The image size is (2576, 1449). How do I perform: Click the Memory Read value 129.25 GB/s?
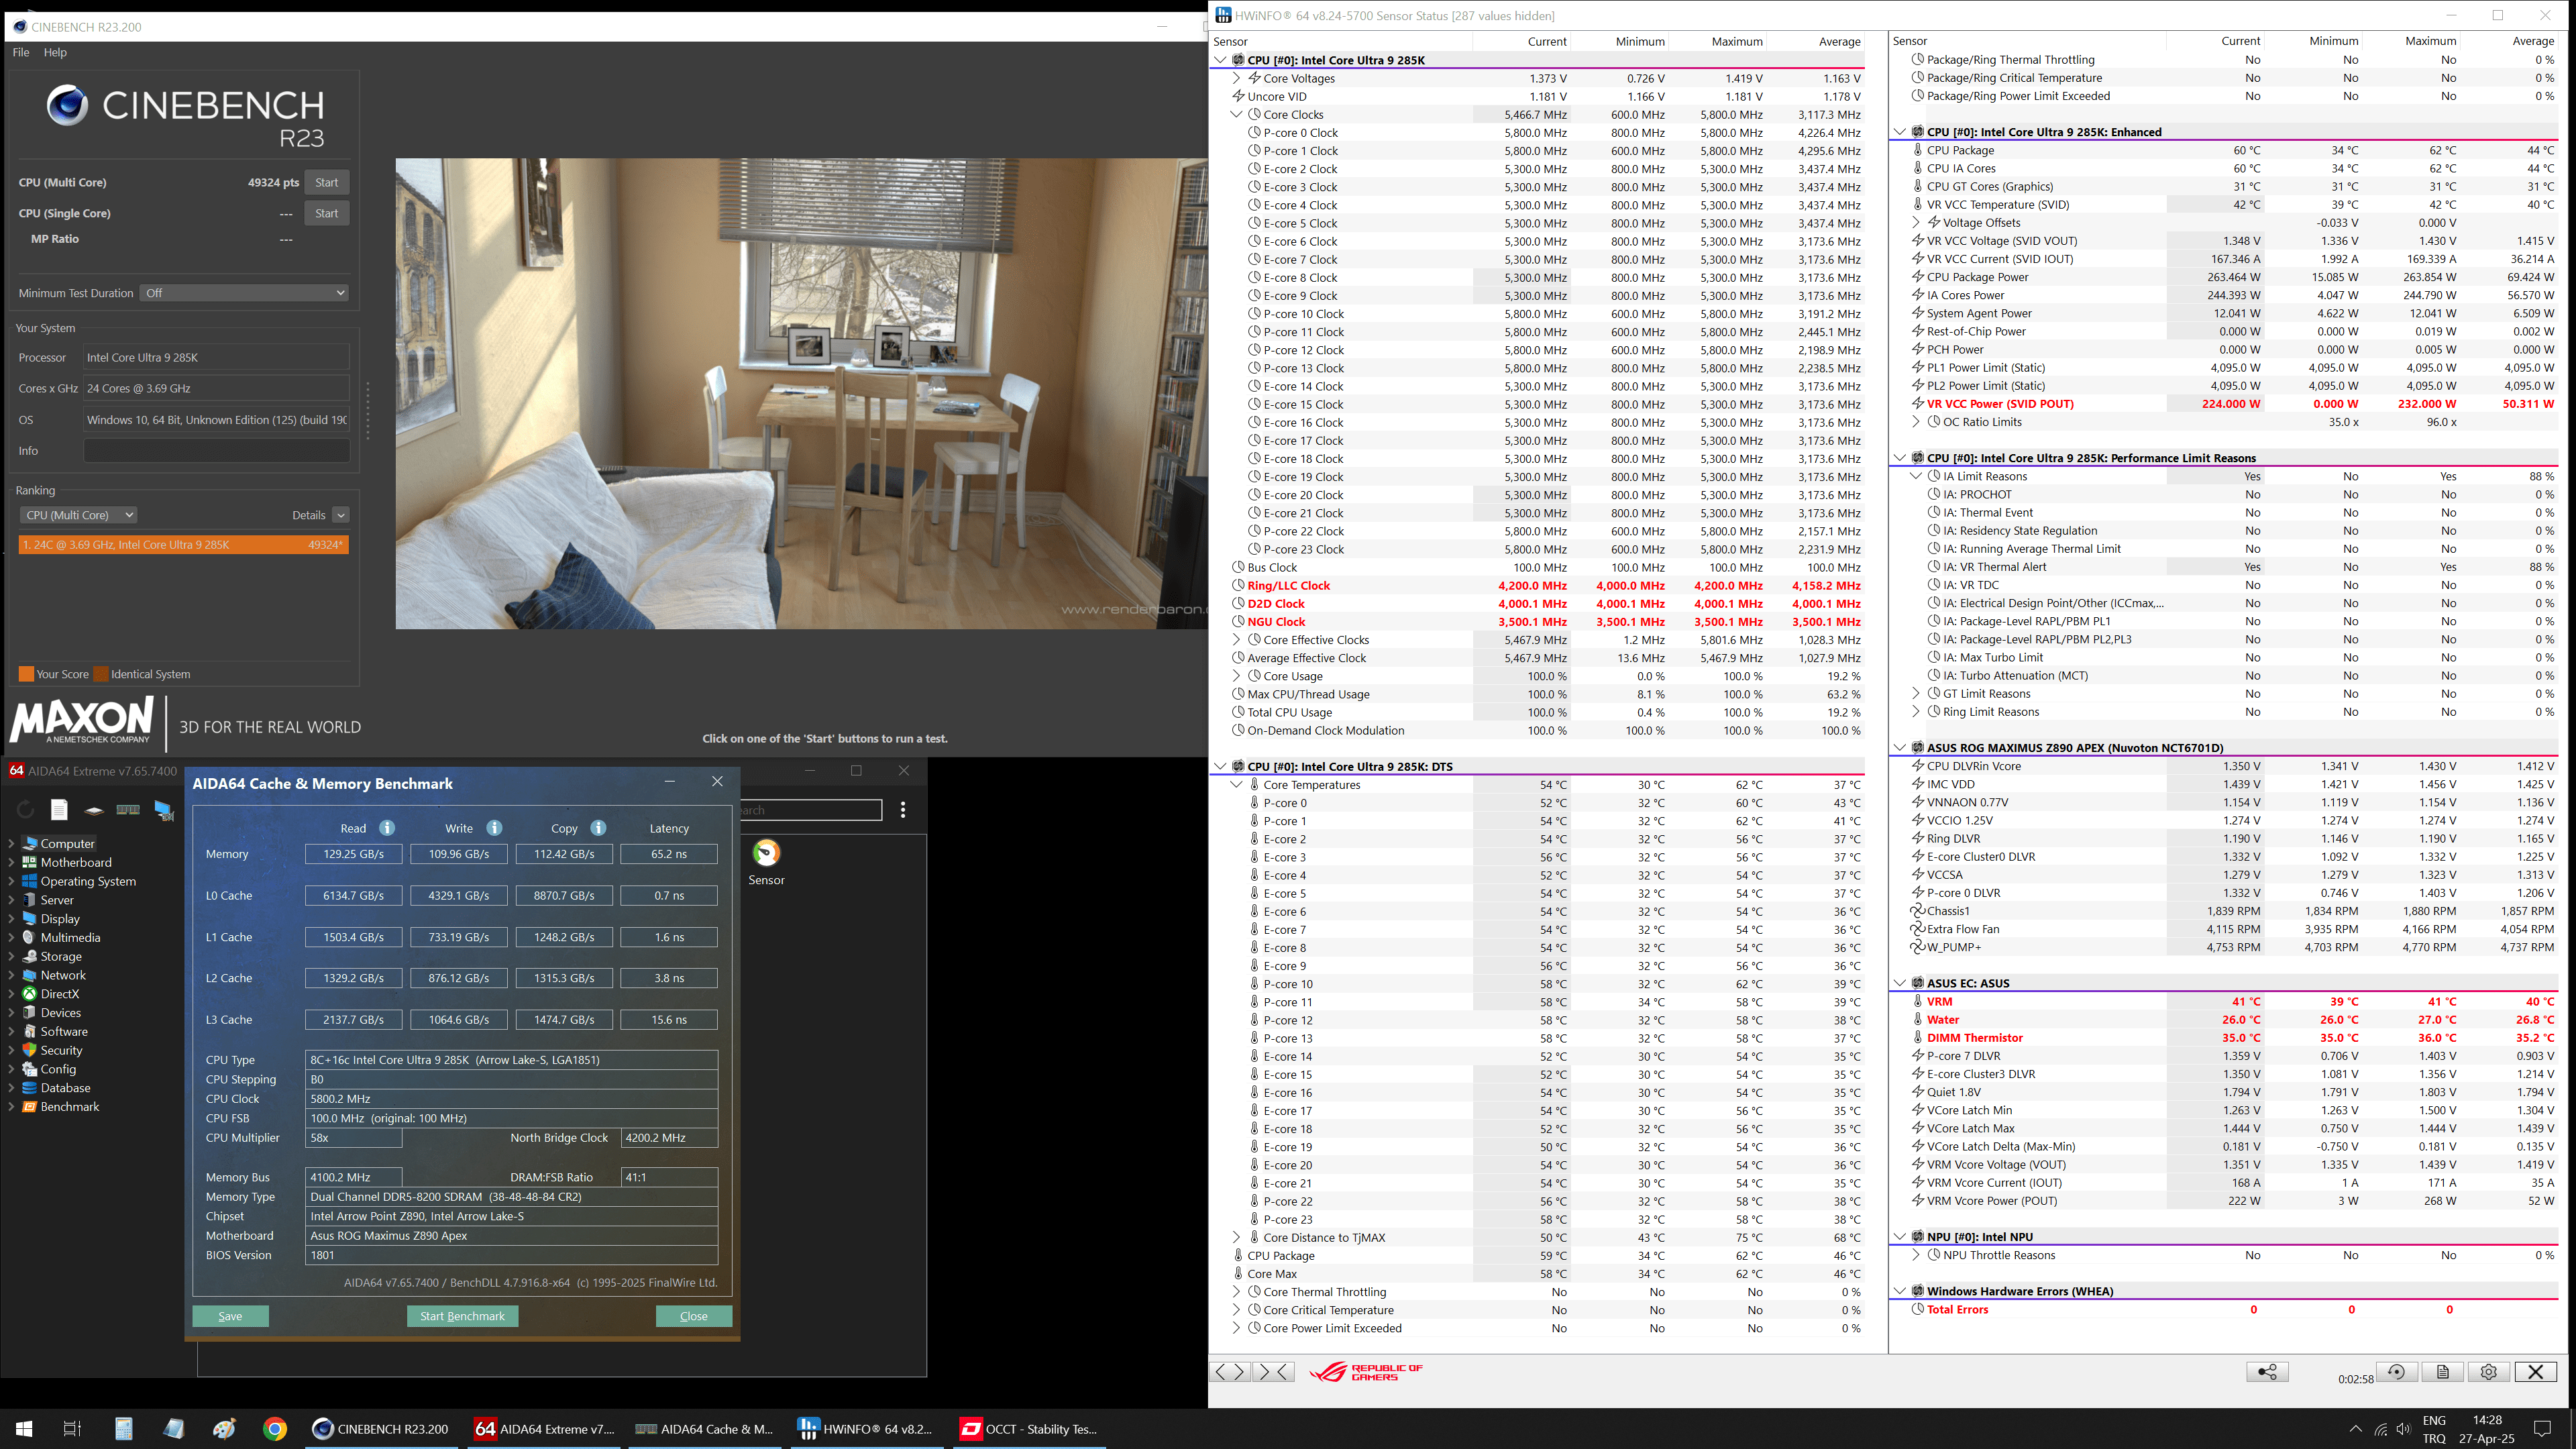(x=354, y=854)
